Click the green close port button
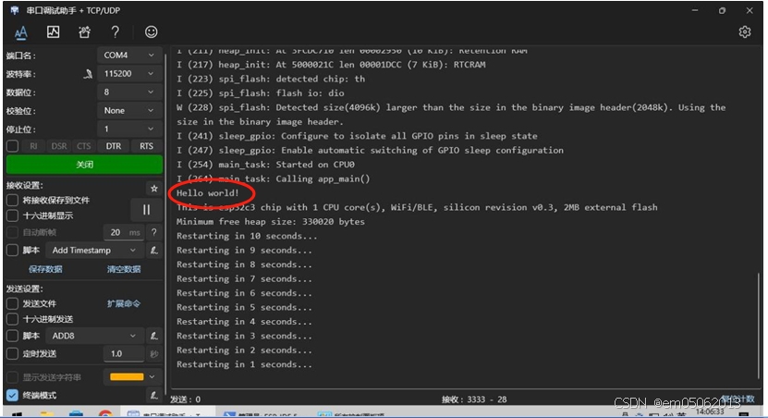 coord(84,165)
